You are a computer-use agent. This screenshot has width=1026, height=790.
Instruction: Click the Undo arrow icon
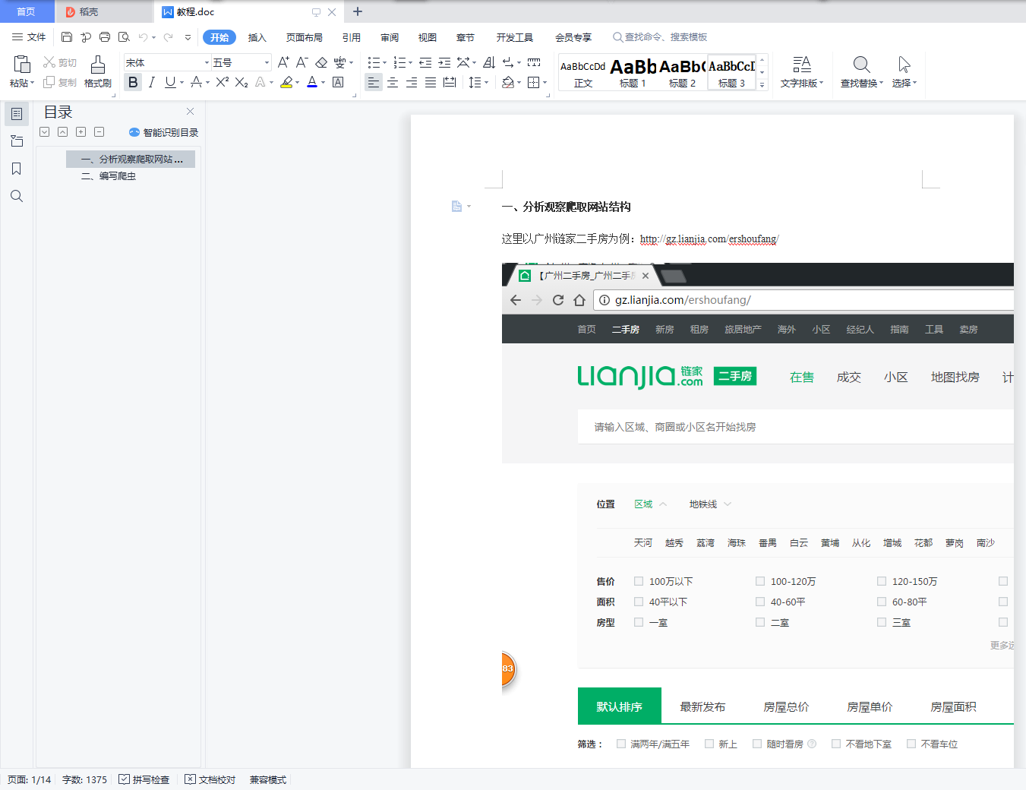click(x=143, y=37)
